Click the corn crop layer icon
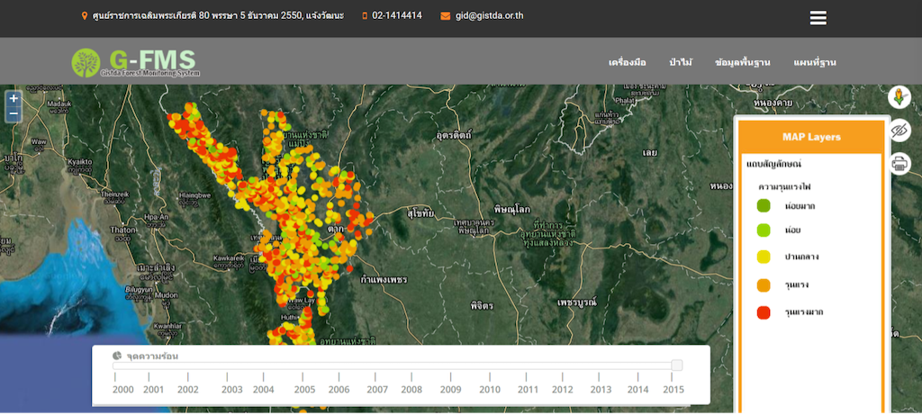The image size is (922, 415). pyautogui.click(x=899, y=96)
